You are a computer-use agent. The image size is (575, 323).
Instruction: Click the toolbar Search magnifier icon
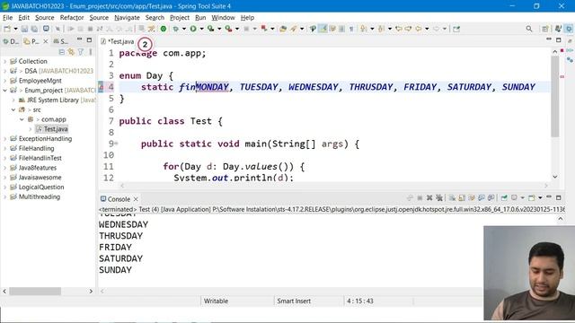click(529, 29)
